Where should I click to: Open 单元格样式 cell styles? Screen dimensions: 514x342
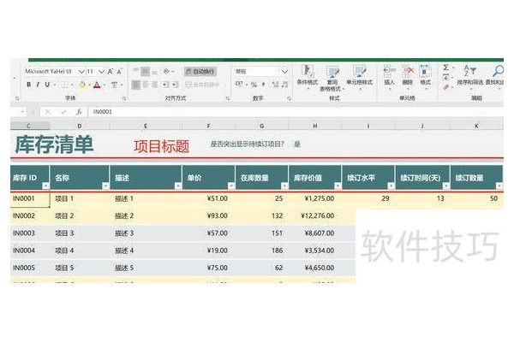pos(359,77)
